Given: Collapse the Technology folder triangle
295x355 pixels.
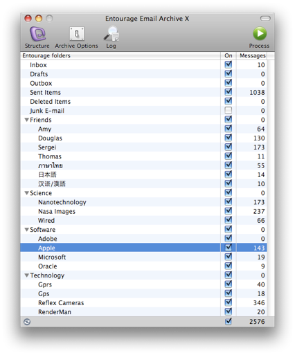Looking at the screenshot, I should [27, 275].
